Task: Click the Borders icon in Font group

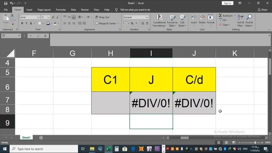Action: click(x=40, y=23)
